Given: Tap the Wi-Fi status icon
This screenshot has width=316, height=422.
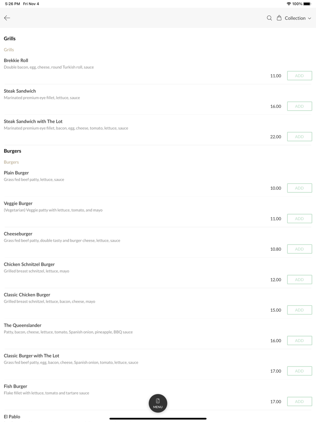Looking at the screenshot, I should point(288,4).
